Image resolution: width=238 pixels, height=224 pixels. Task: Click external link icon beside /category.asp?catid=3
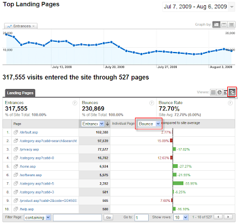click(16, 192)
